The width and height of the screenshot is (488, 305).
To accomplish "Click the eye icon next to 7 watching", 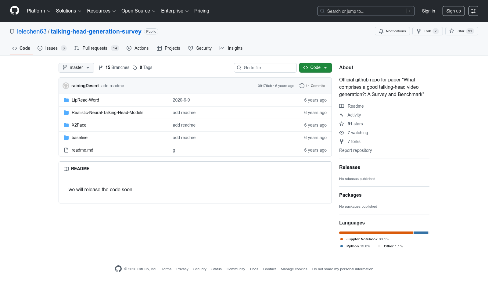I will click(342, 133).
